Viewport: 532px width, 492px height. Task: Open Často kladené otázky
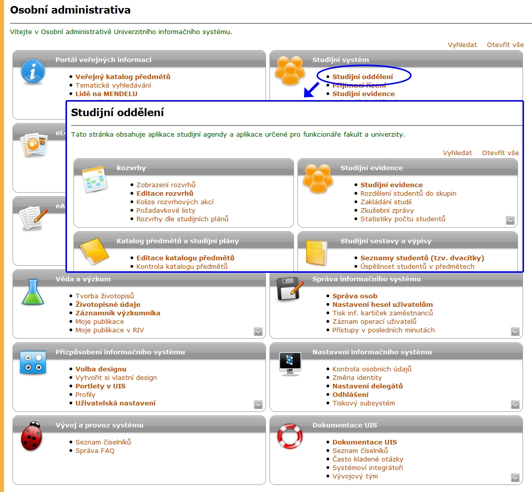coord(368,459)
